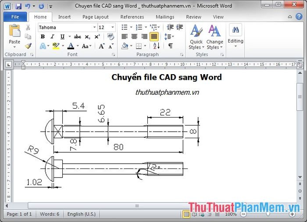Decrease the paragraph indent
307x222 pixels.
pos(170,27)
